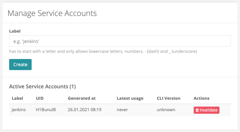The width and height of the screenshot is (240, 132).
Task: Select the 'unknown' CLI version cell
Action: (166, 110)
